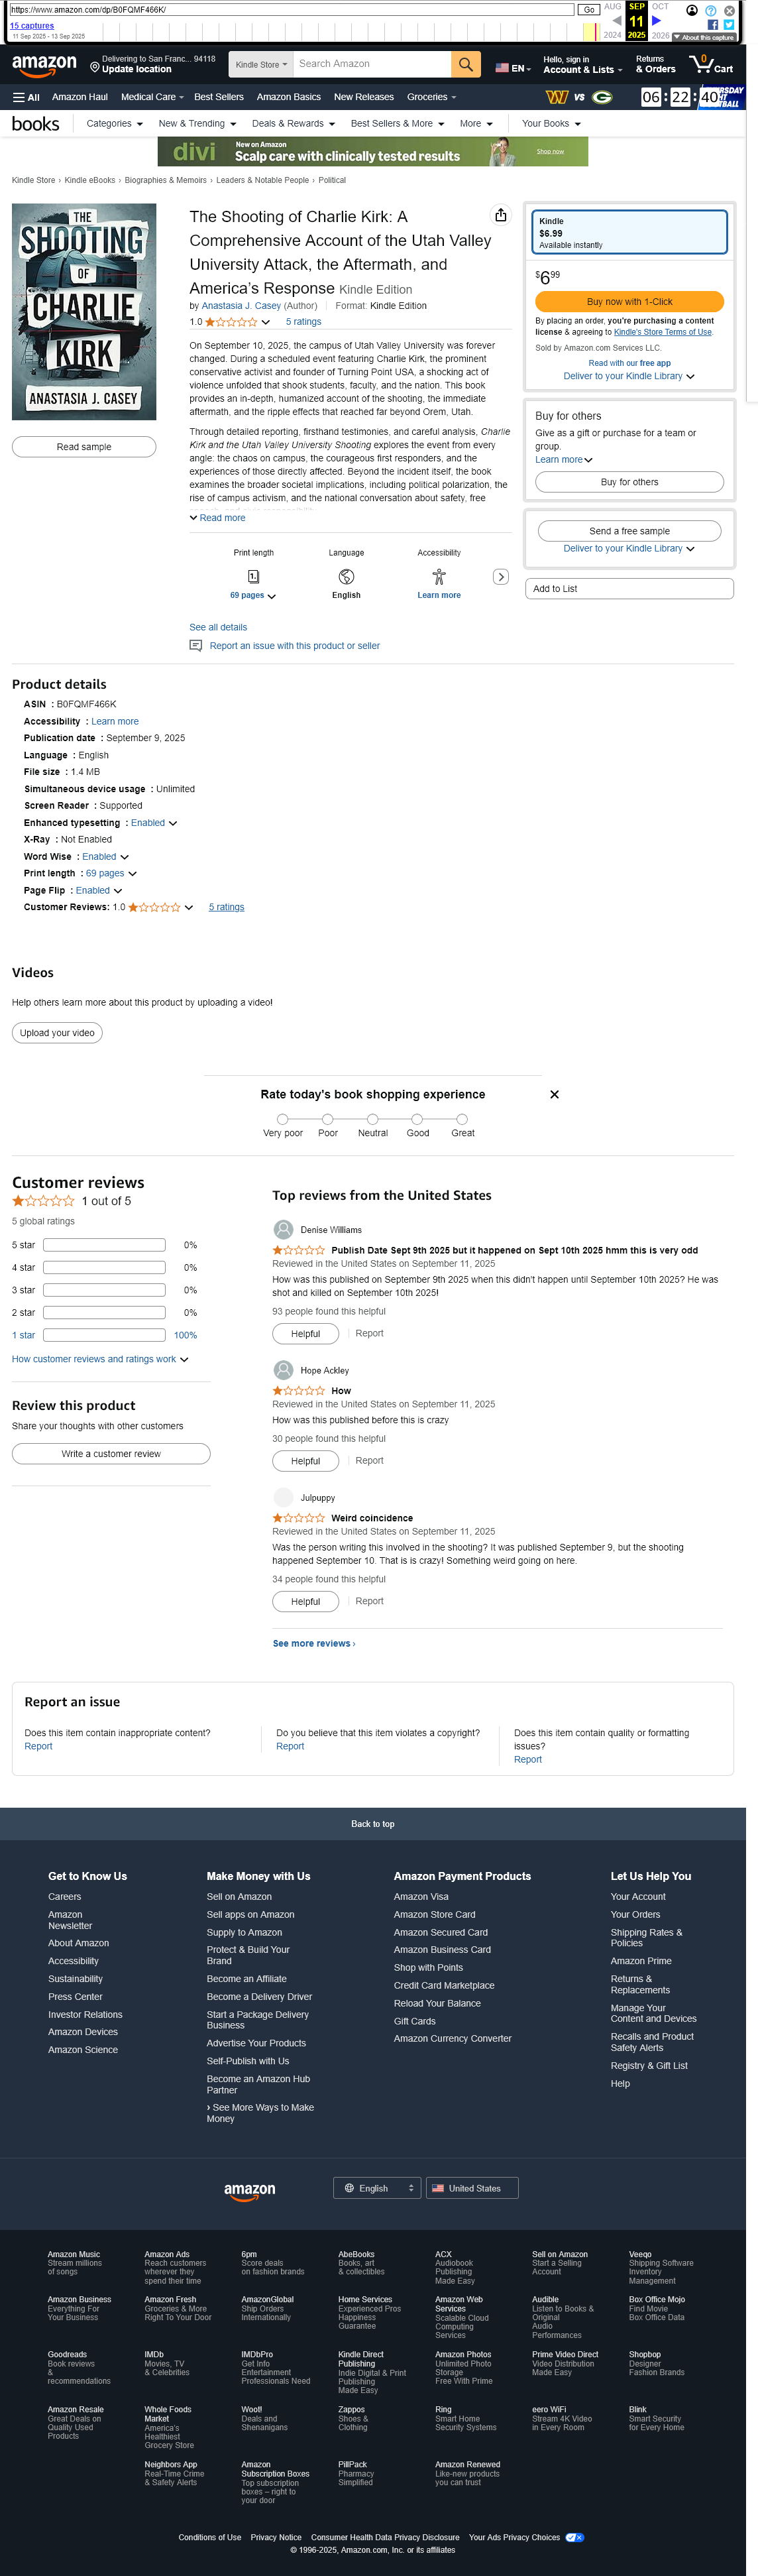
Task: Select the Neutral rating radio button
Action: pos(372,1119)
